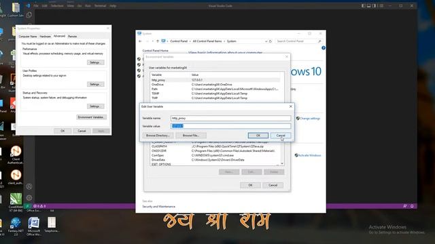Select the CLASSPATH system variable row
The image size is (435, 244).
(215, 146)
